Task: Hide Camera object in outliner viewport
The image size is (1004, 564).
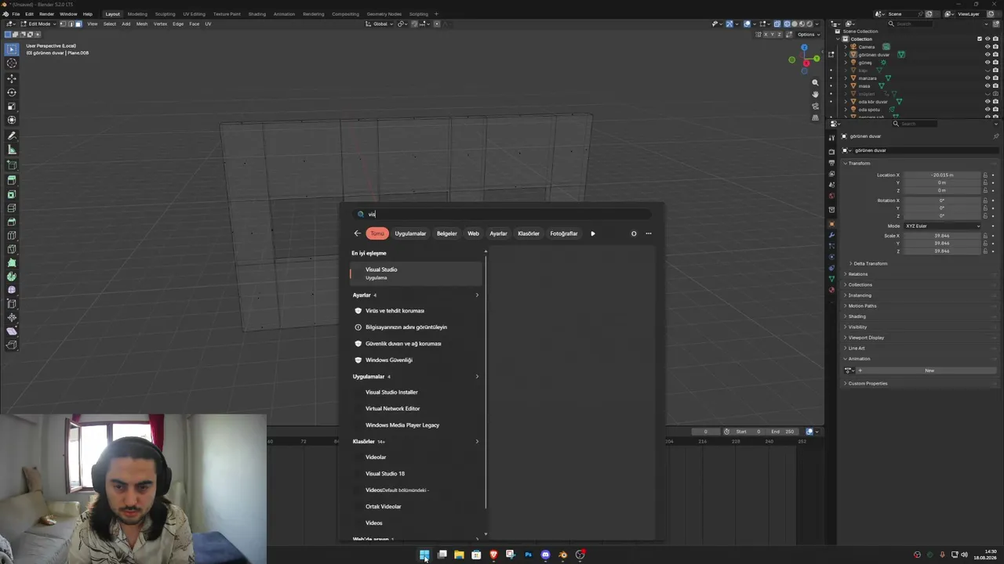Action: tap(987, 47)
